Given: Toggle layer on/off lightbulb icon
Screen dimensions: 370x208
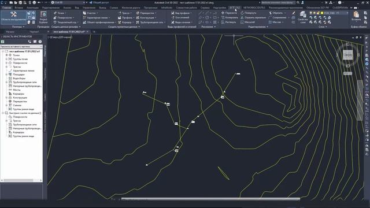Looking at the screenshot, I should coord(311,13).
